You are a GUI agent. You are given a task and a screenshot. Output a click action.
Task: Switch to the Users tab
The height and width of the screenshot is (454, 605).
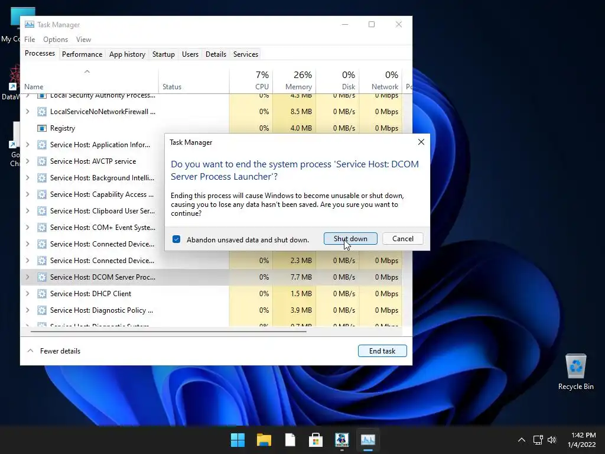tap(190, 54)
